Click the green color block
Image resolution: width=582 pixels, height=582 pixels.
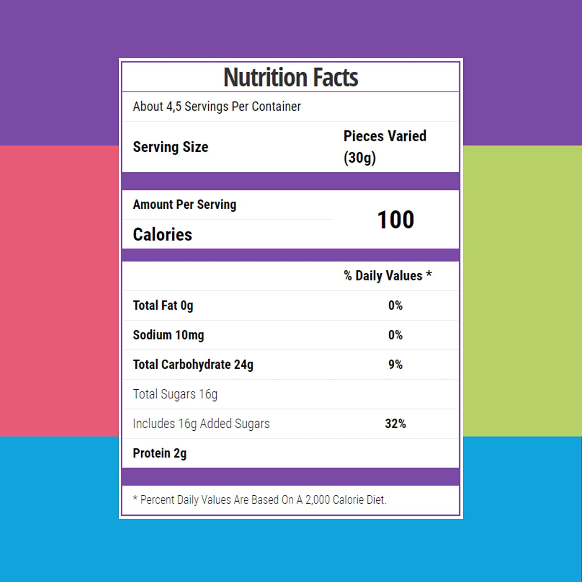[x=523, y=291]
